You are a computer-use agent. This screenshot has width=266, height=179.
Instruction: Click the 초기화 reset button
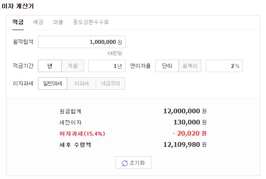pos(133,163)
